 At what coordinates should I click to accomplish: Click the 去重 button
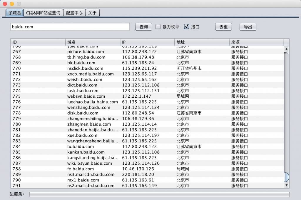click(223, 27)
